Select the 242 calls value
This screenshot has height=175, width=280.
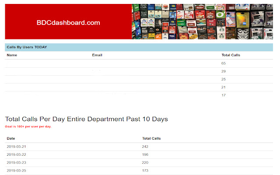coord(145,147)
